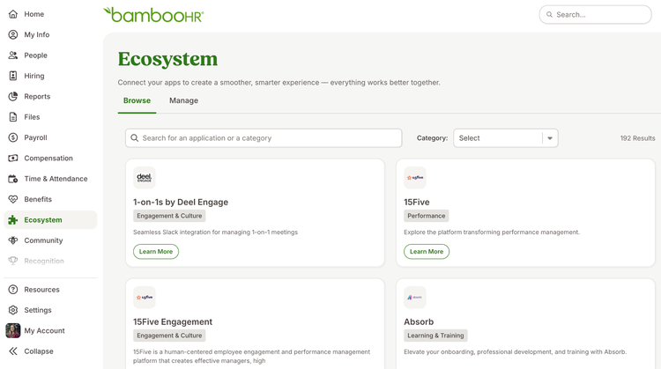Focus the application or category search field
The image size is (661, 369).
[264, 138]
